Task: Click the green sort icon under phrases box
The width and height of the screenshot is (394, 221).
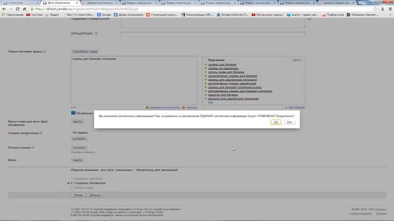Action: click(x=147, y=107)
